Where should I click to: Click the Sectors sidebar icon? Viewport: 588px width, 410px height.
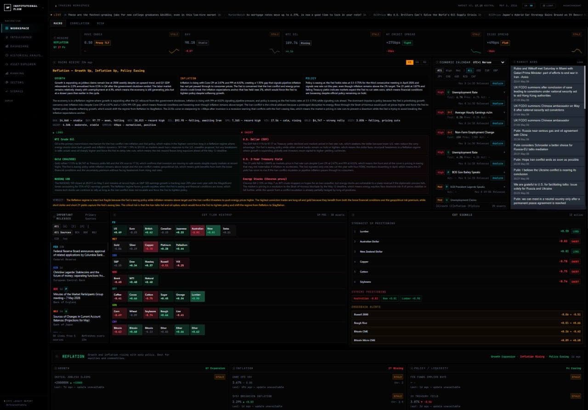click(x=6, y=82)
